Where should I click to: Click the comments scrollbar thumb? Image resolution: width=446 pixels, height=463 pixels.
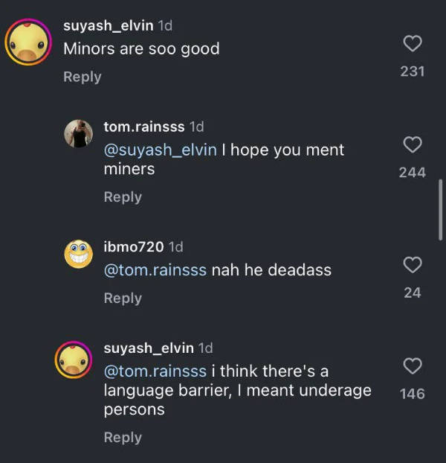pyautogui.click(x=441, y=209)
